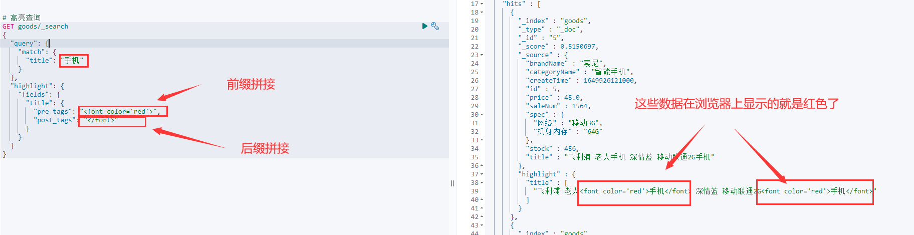
Task: Click the "saleNum" : 1564 line
Action: click(558, 106)
